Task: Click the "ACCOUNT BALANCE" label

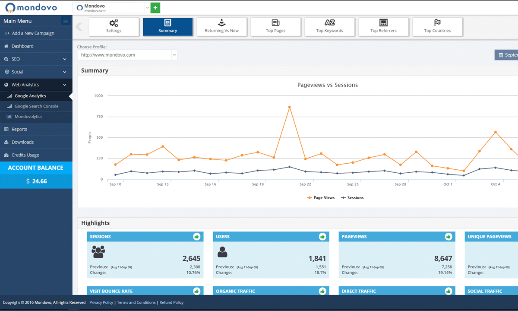Action: (x=36, y=168)
